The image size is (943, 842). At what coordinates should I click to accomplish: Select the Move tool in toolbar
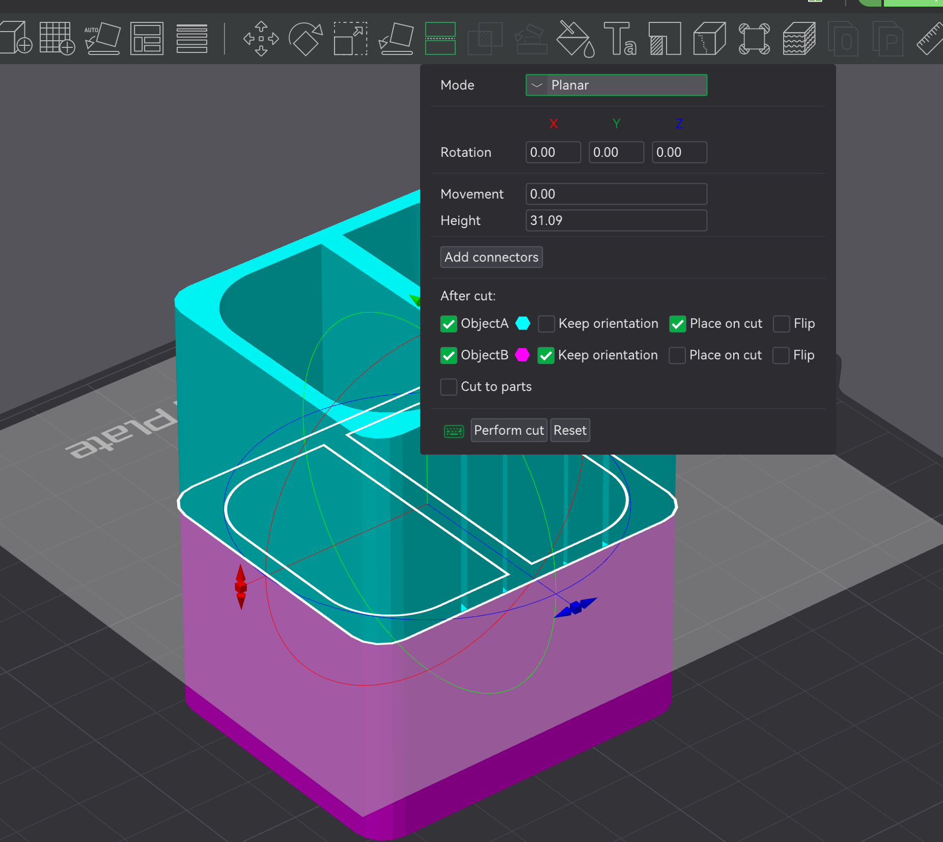[261, 39]
